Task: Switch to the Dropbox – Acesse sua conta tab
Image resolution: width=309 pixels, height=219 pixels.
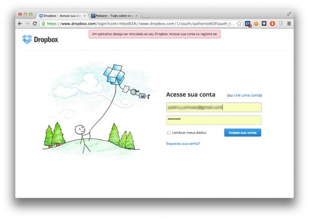Action: (x=62, y=16)
